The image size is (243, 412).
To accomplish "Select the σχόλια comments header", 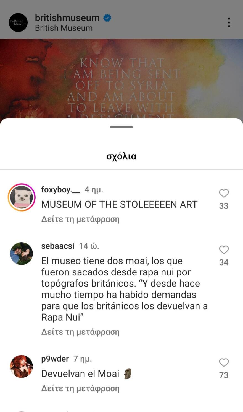I will [121, 156].
